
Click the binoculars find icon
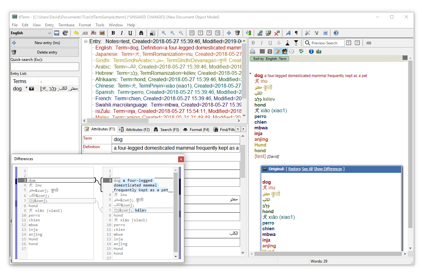[x=141, y=33]
